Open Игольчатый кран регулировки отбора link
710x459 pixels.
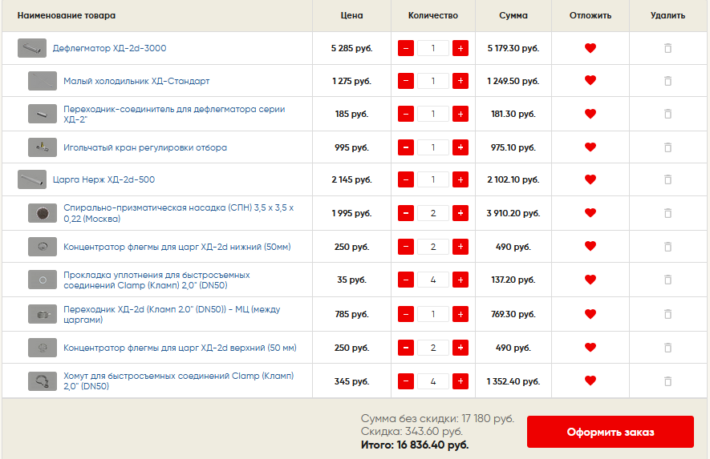[x=145, y=147]
